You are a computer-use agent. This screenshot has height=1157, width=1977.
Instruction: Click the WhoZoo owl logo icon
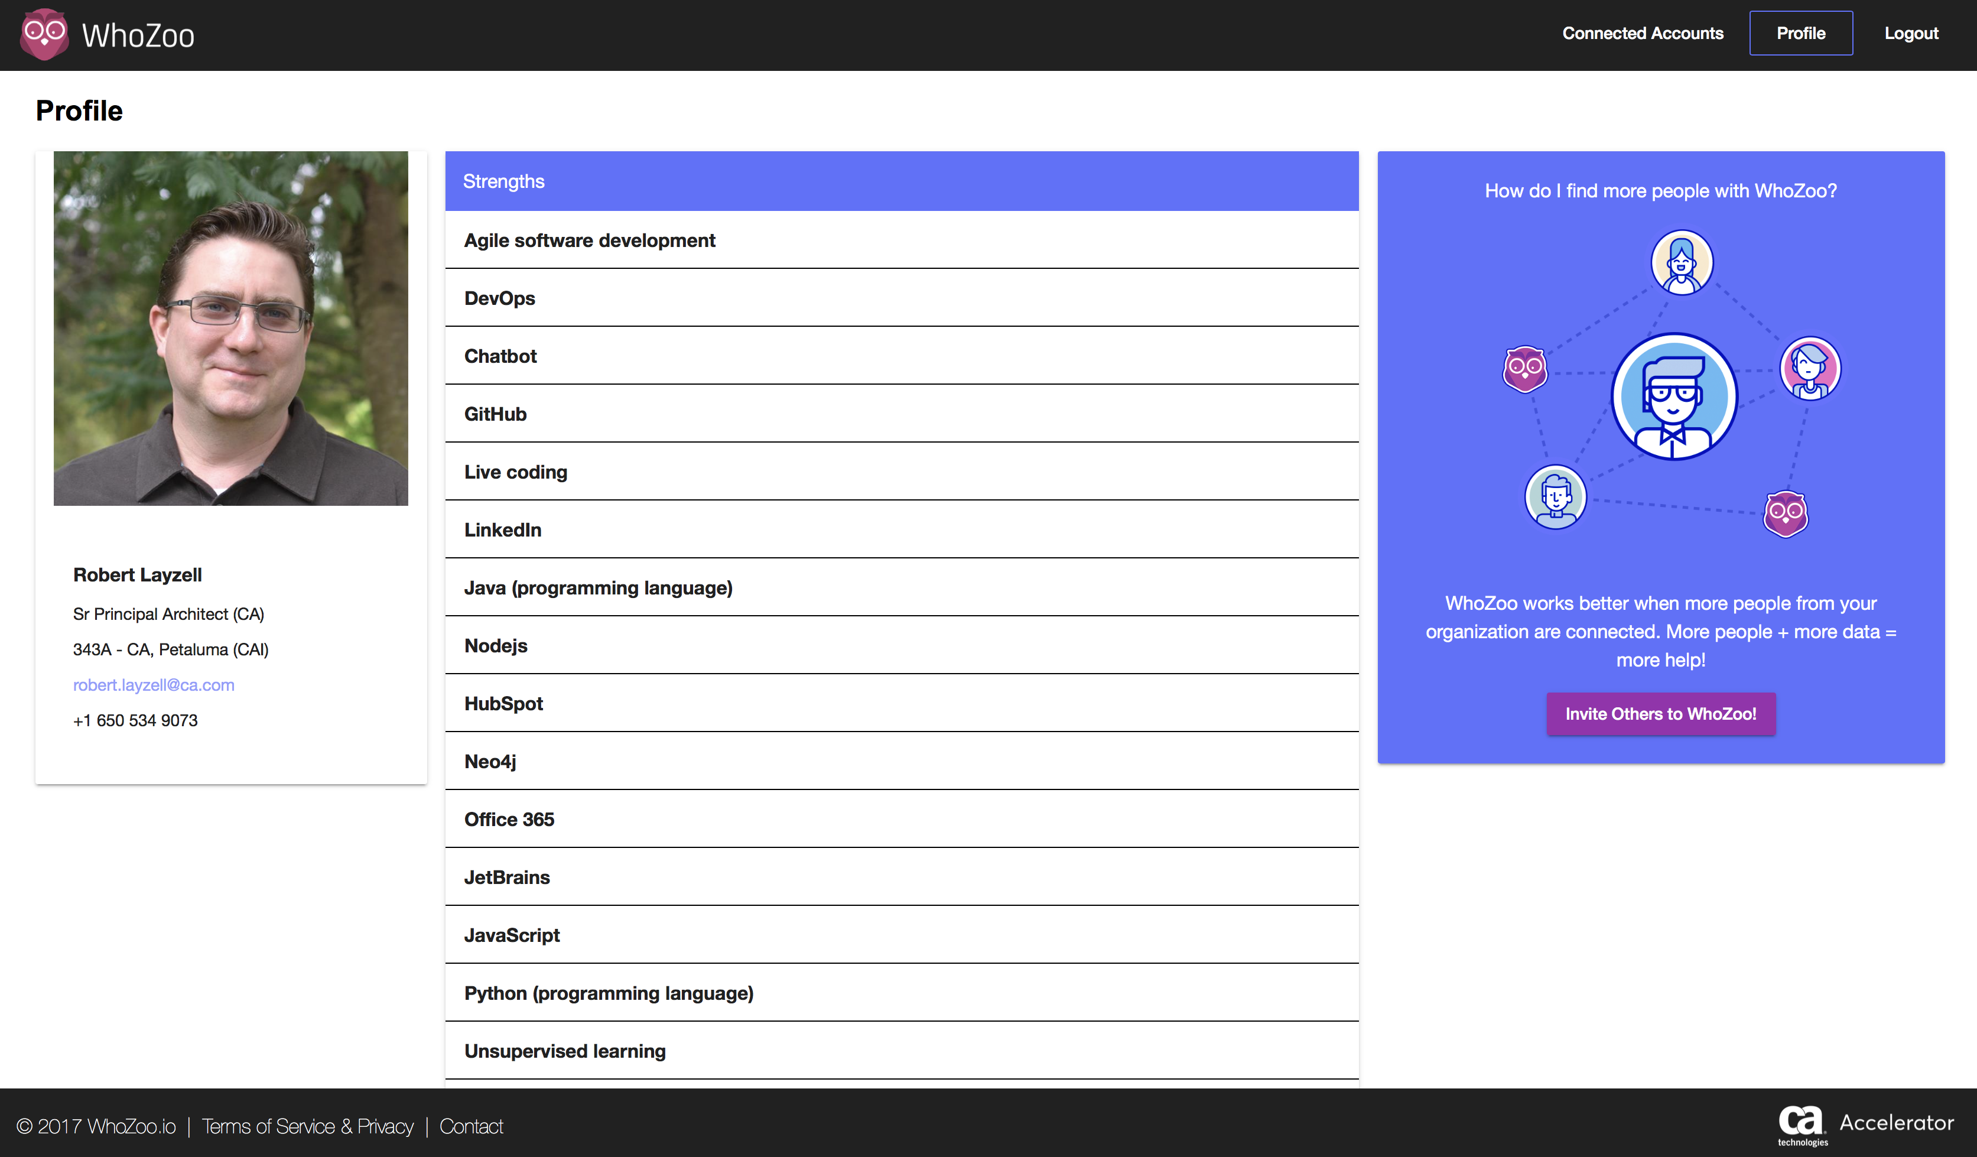(45, 34)
